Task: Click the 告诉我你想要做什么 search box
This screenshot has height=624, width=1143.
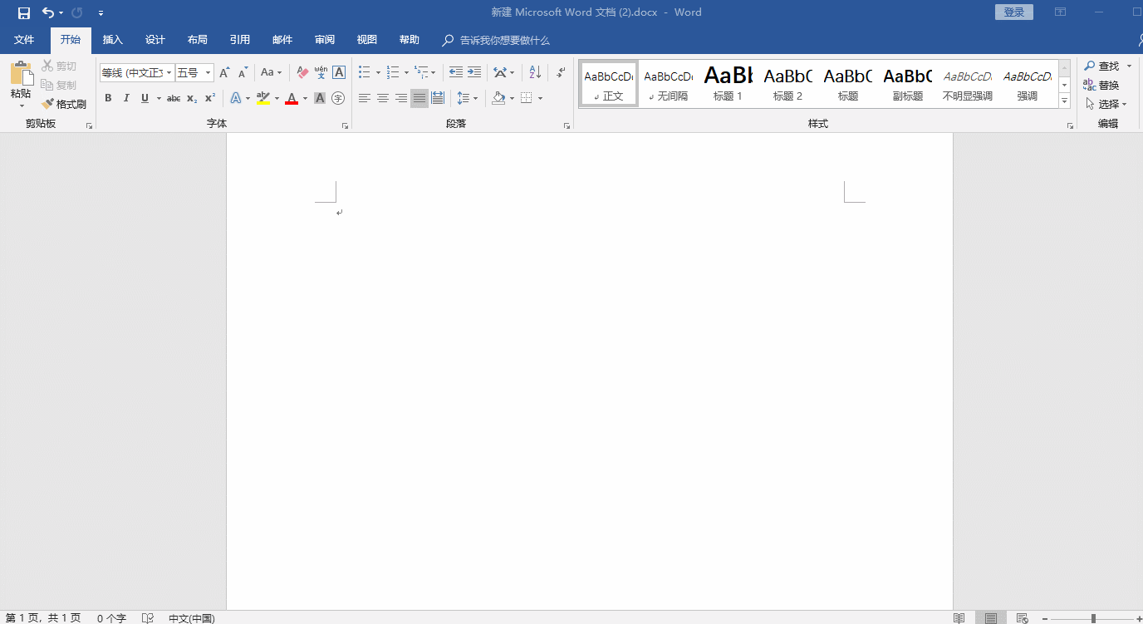Action: [504, 41]
